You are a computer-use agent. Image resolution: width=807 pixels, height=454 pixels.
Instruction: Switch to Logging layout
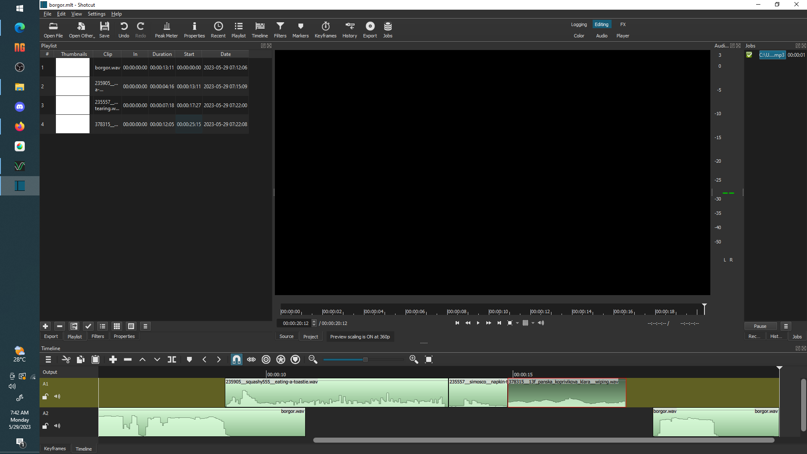(579, 24)
